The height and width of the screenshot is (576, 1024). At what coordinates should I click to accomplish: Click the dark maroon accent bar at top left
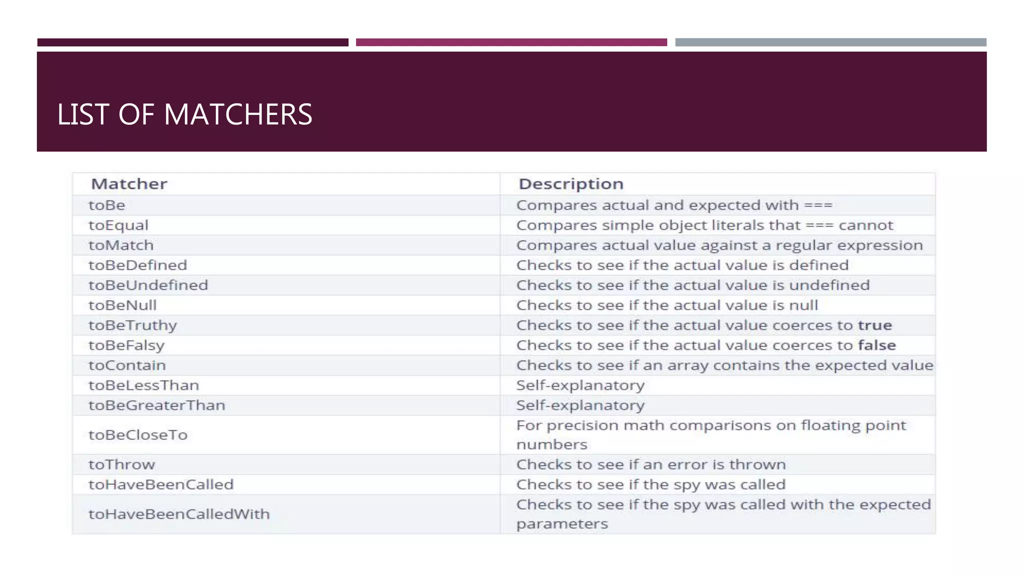point(193,42)
